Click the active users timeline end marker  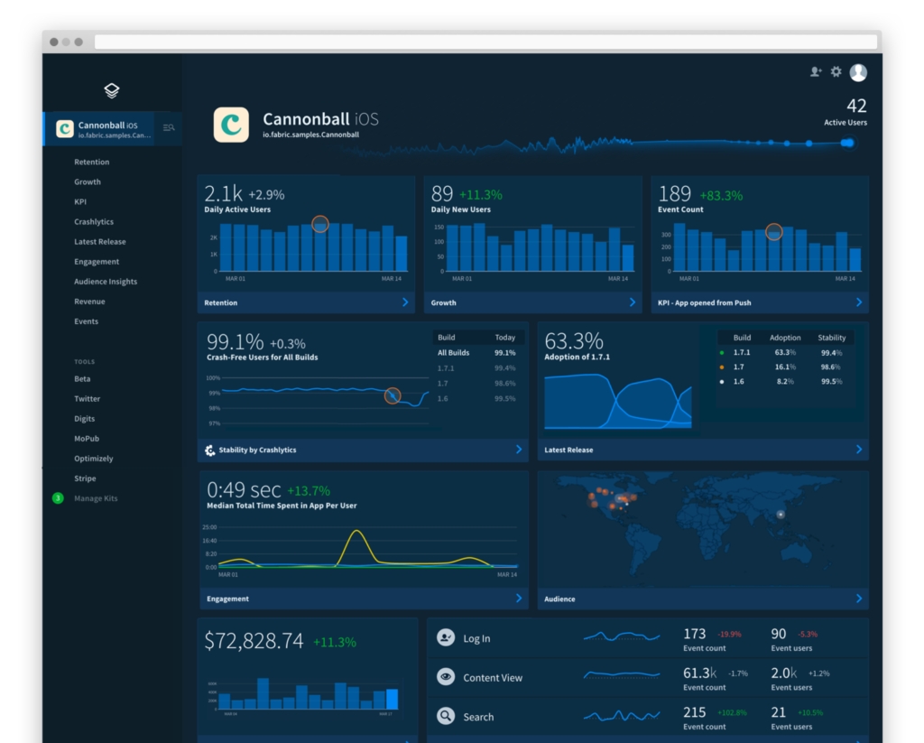point(847,143)
